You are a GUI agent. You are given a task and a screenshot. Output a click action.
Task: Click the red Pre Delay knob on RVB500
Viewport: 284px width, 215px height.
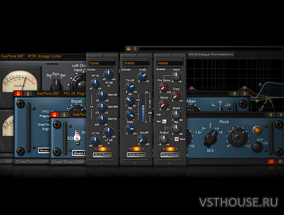click(164, 87)
